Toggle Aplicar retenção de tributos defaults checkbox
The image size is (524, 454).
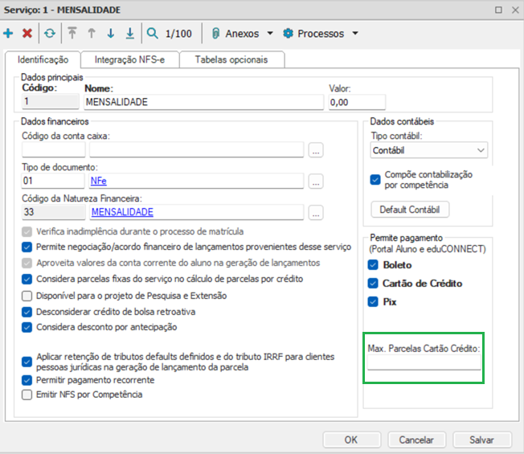tap(27, 362)
